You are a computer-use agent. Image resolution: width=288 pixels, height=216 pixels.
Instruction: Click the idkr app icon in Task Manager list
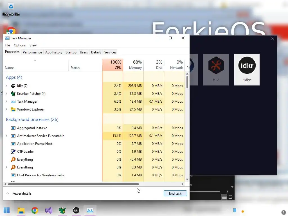tap(13, 86)
